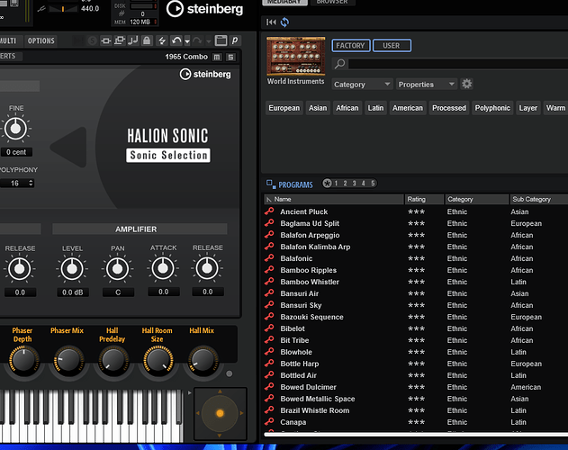Click the undo arrow icon in toolbar
Viewport: 568px width, 450px height.
tap(176, 40)
